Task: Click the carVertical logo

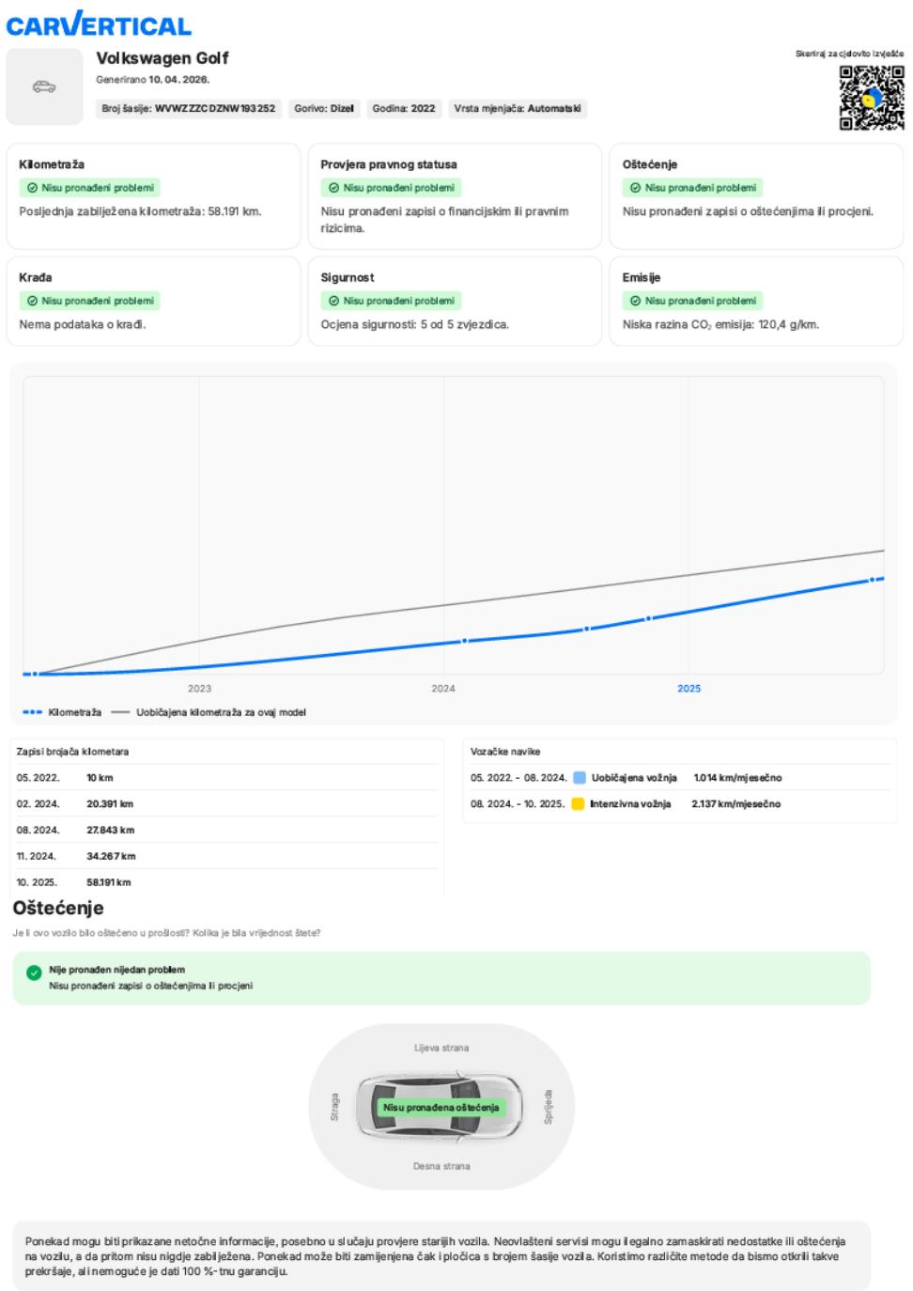Action: 99,25
